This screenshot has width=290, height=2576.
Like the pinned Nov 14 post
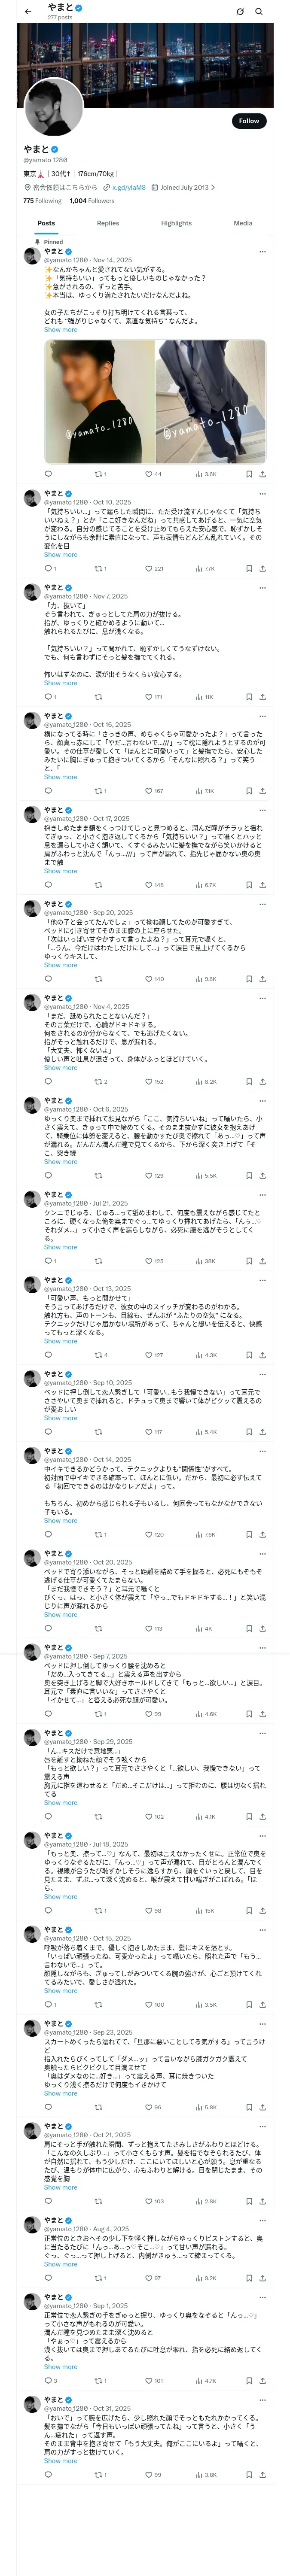click(153, 474)
